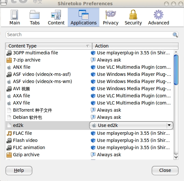Switch to the Content preferences pane

(56, 17)
